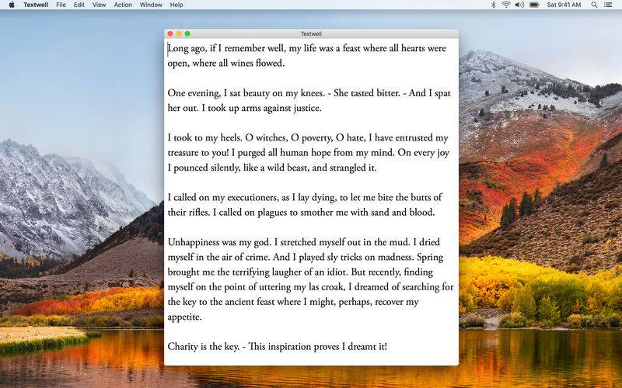This screenshot has width=622, height=388.
Task: Open the Apple menu
Action: click(x=12, y=5)
